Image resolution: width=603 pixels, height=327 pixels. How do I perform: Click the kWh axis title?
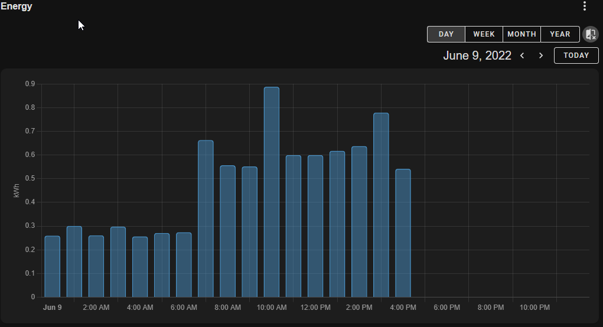17,191
